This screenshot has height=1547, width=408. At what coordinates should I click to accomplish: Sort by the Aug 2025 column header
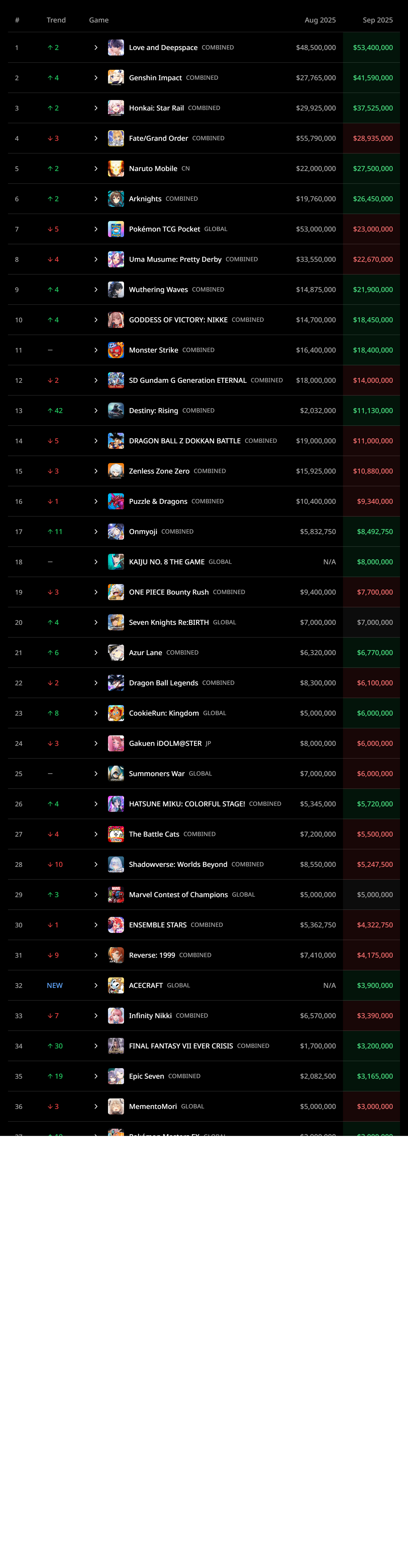click(x=320, y=20)
